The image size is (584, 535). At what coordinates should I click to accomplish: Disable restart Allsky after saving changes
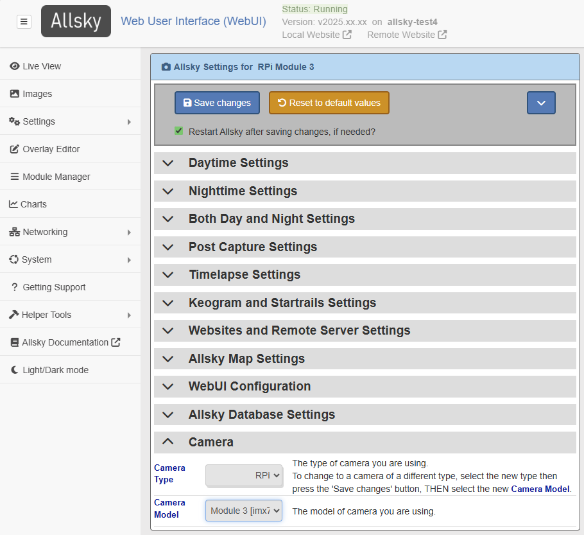point(178,131)
